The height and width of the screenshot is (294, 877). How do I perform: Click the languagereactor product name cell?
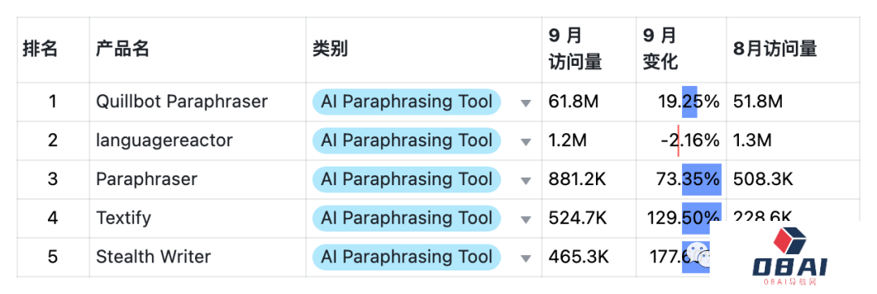coord(197,141)
